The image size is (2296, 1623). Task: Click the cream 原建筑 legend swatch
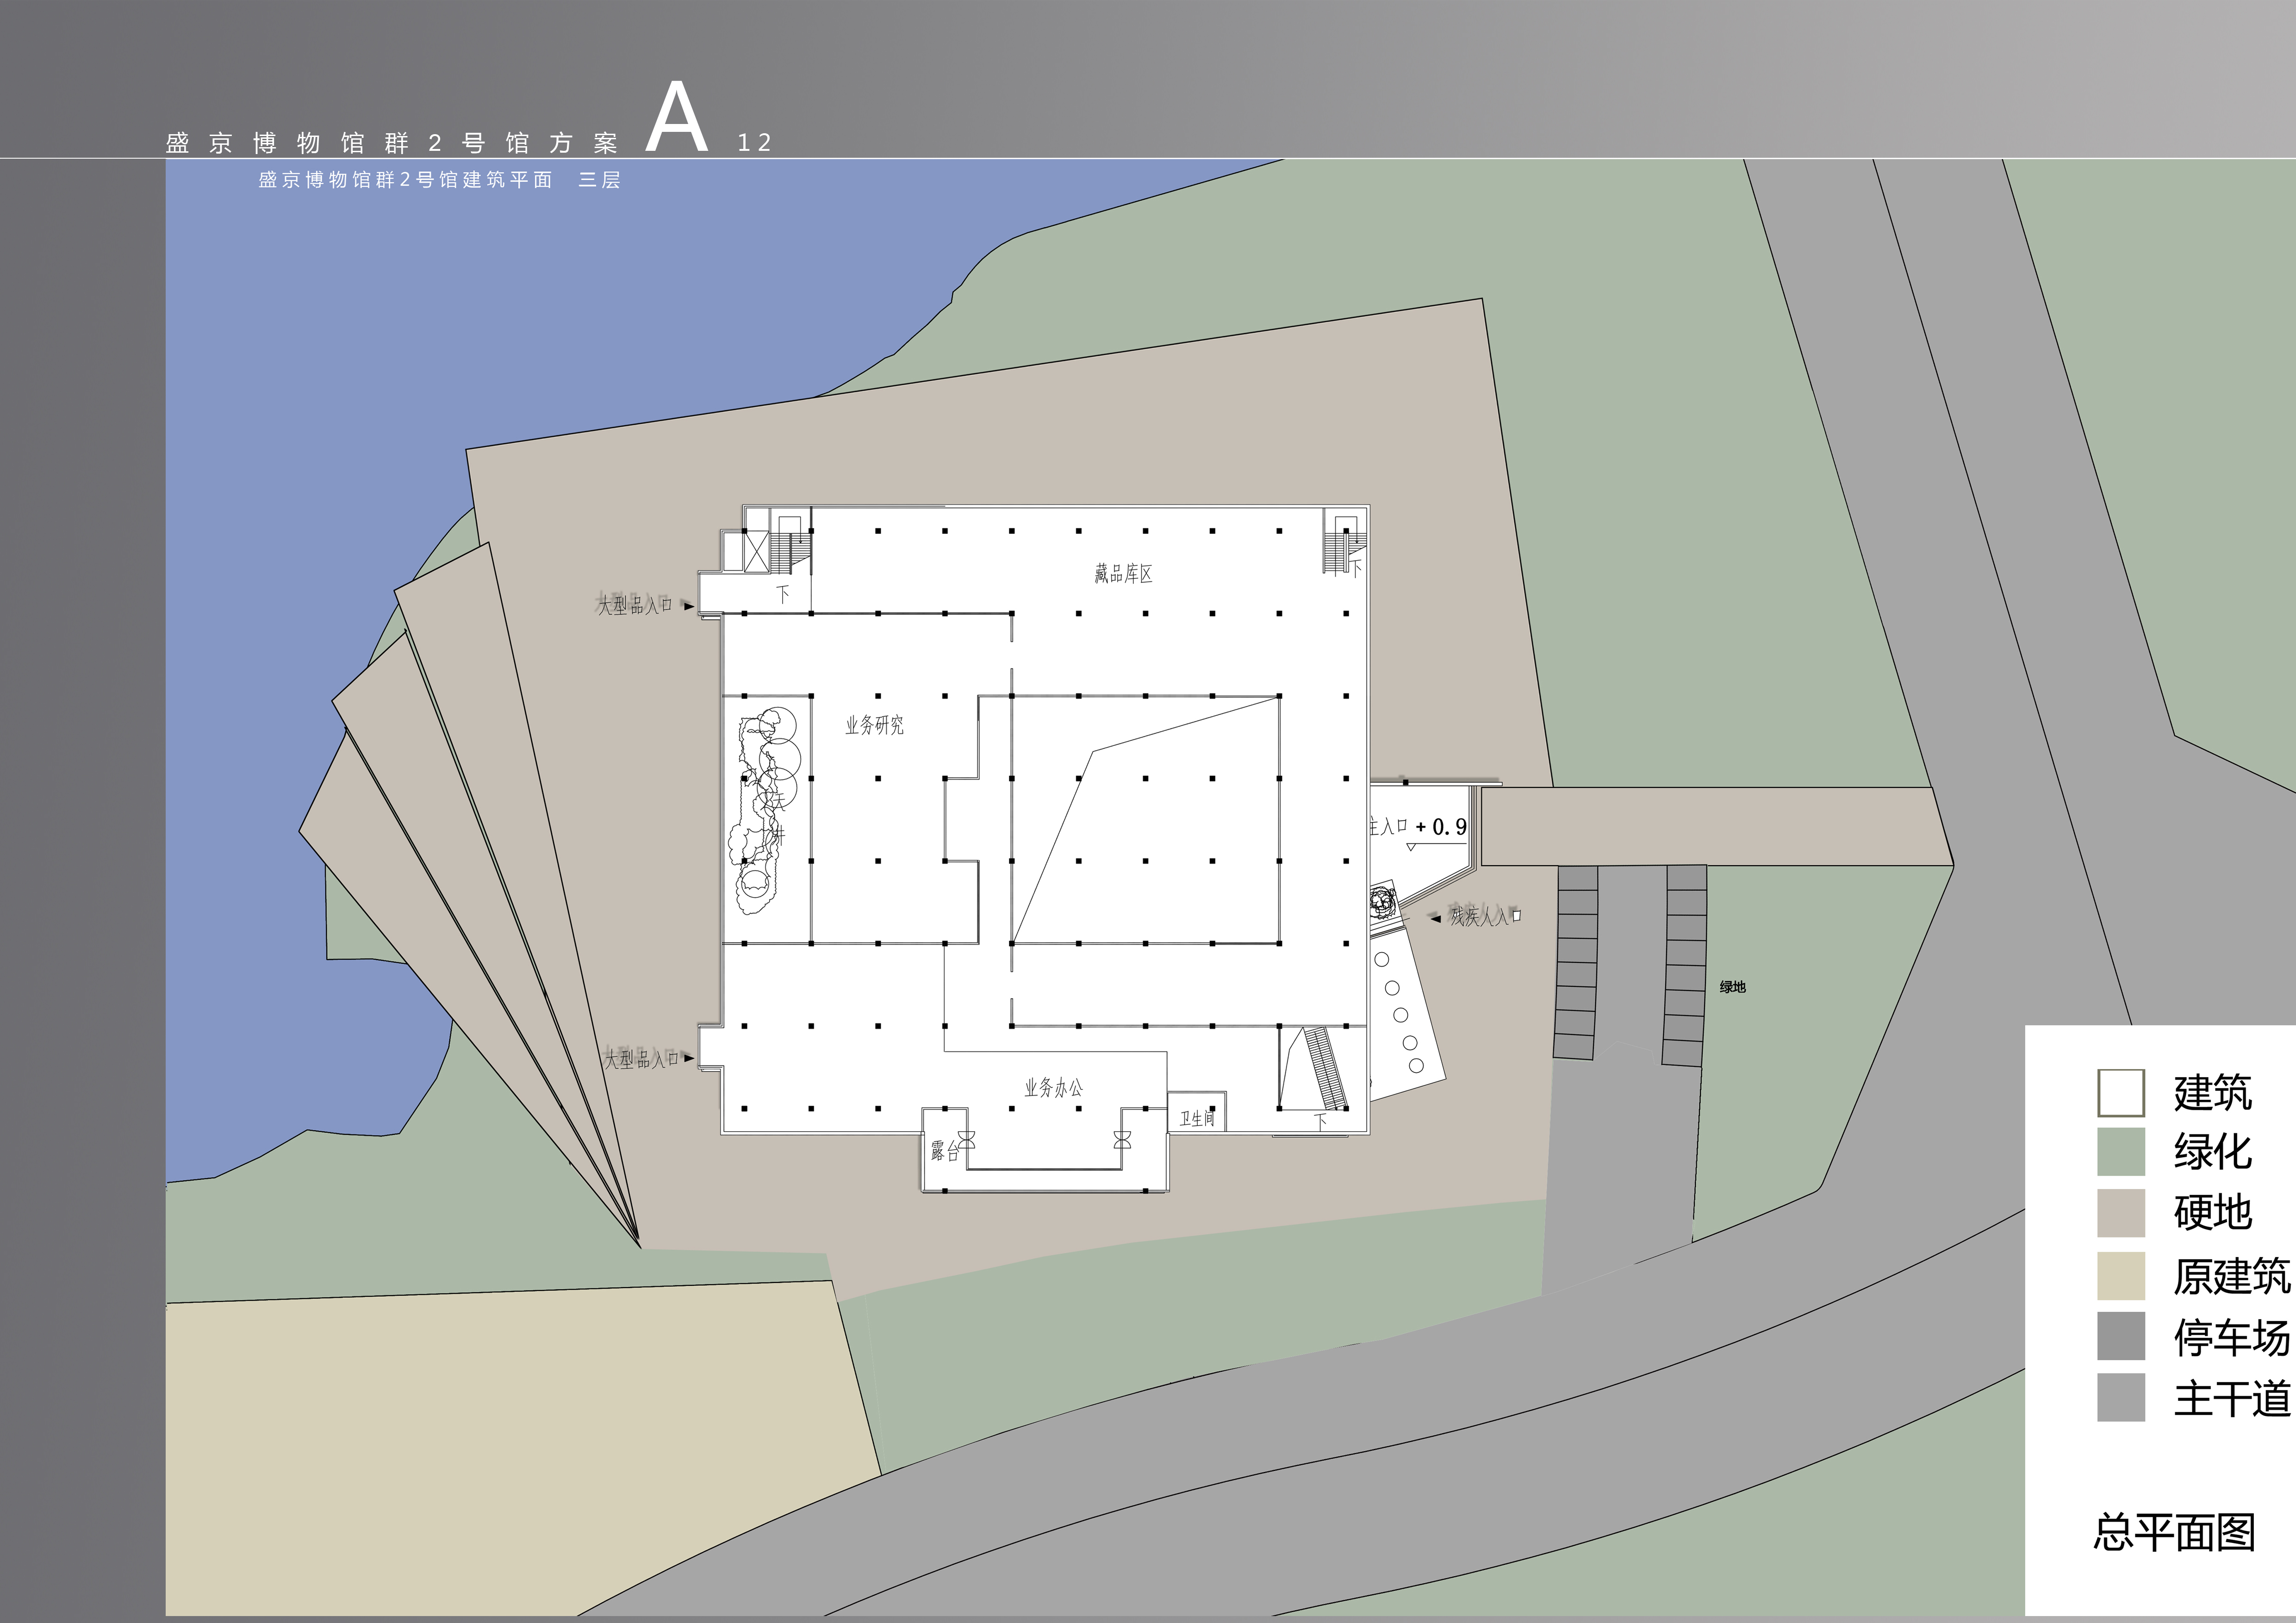click(x=2120, y=1276)
